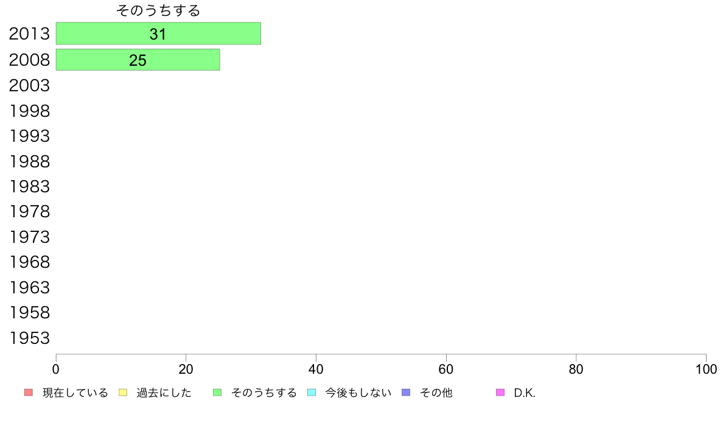Click the blue その他 legend swatch
723x448 pixels.
coord(406,393)
